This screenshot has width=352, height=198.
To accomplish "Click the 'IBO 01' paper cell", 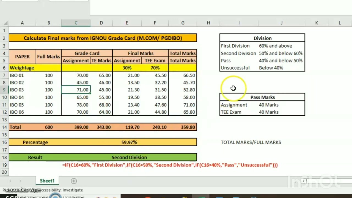I will tap(22, 75).
